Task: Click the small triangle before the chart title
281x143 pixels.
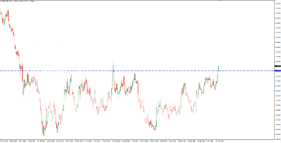Action: pyautogui.click(x=1, y=1)
